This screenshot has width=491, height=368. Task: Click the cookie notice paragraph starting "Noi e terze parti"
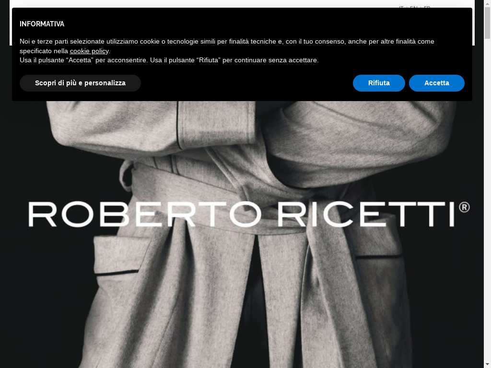[x=227, y=46]
